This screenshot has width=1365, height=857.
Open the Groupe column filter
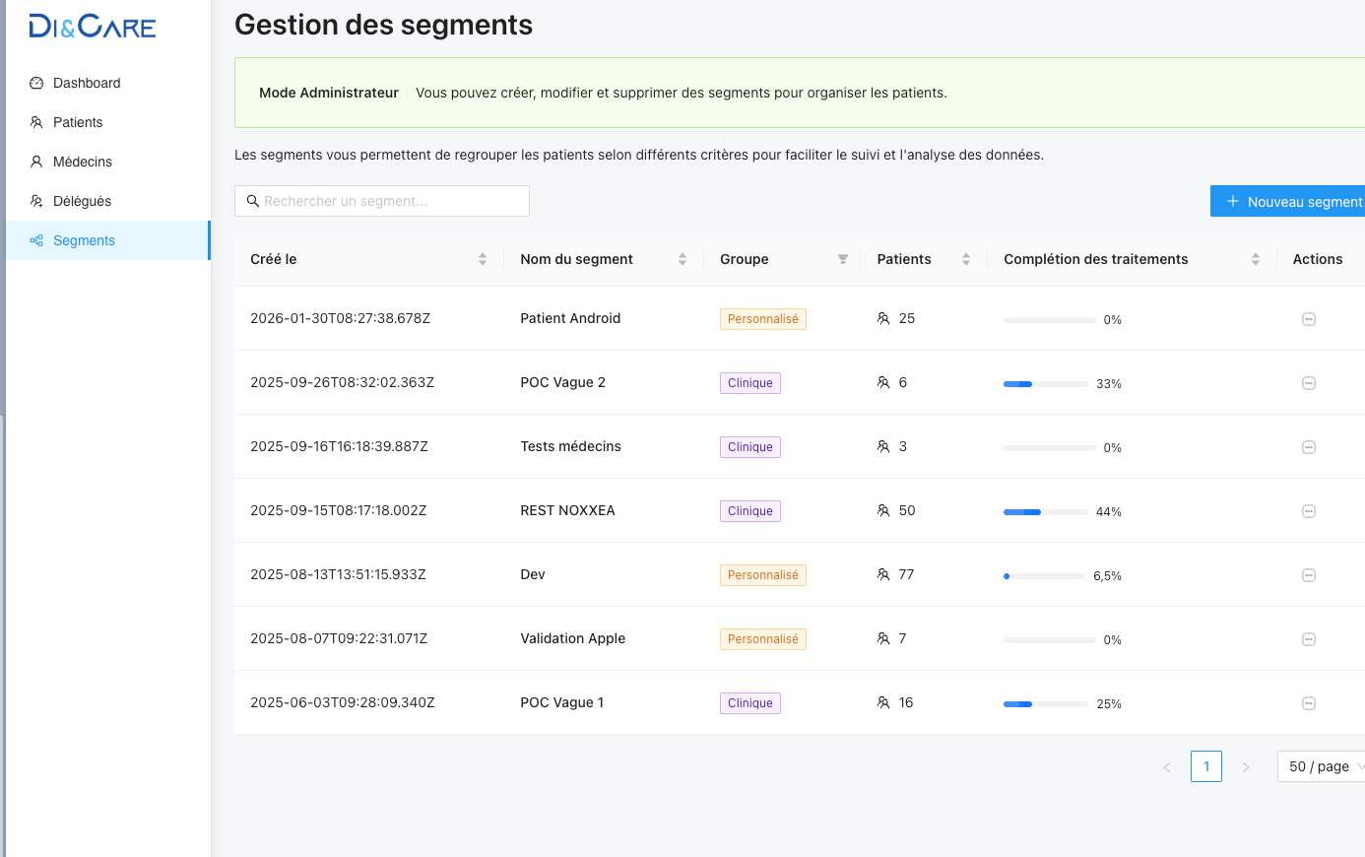coord(843,259)
